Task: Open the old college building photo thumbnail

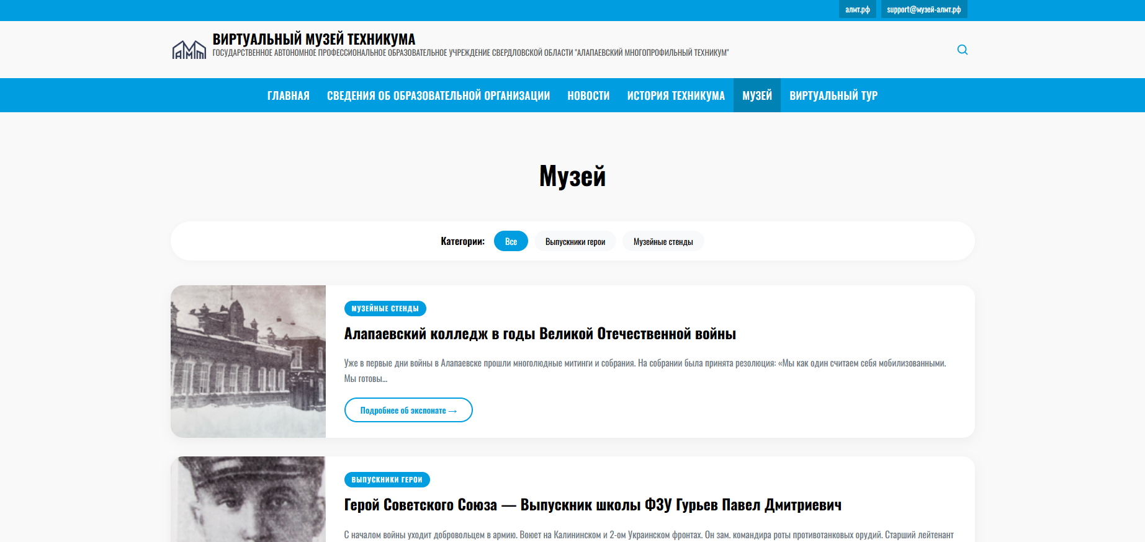Action: (x=248, y=362)
